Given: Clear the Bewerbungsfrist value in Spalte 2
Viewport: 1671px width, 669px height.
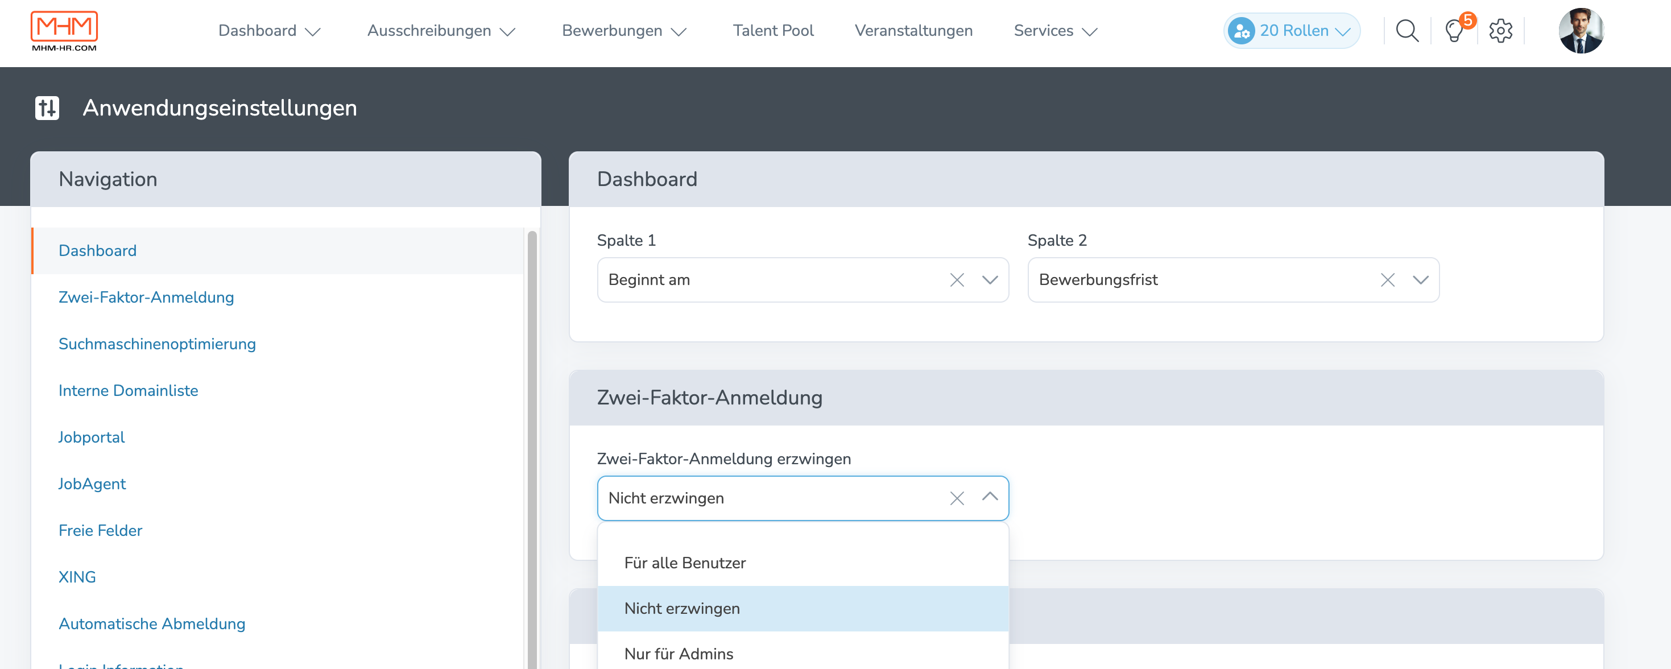Looking at the screenshot, I should (x=1388, y=280).
